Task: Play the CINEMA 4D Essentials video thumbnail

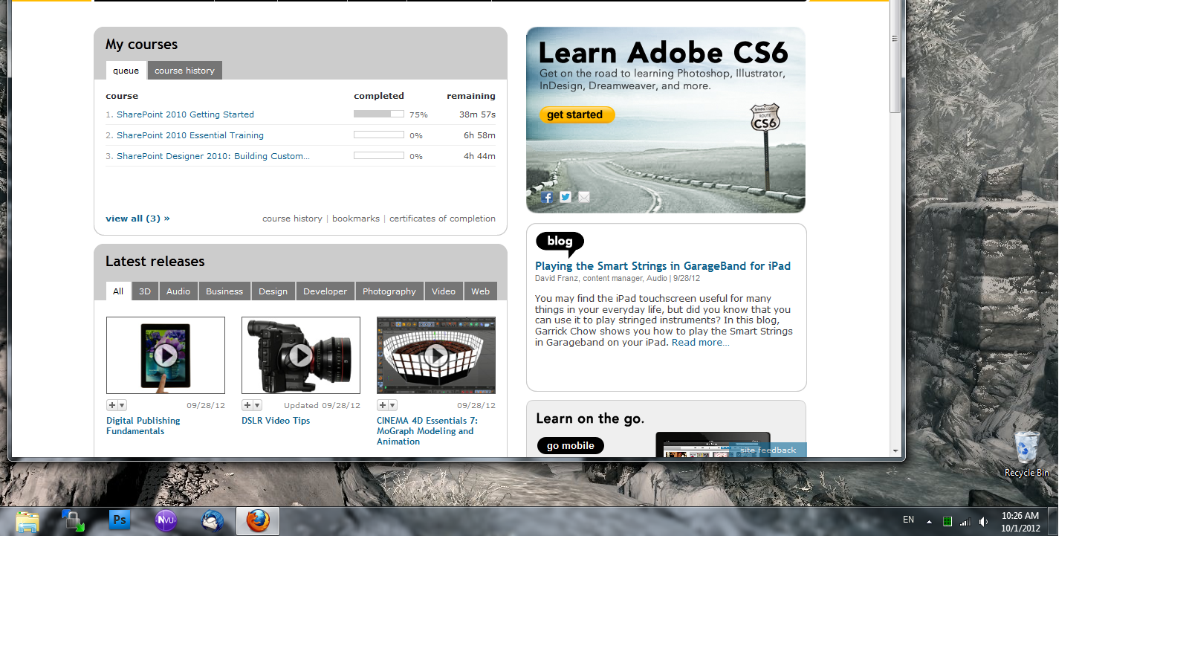Action: coord(436,356)
